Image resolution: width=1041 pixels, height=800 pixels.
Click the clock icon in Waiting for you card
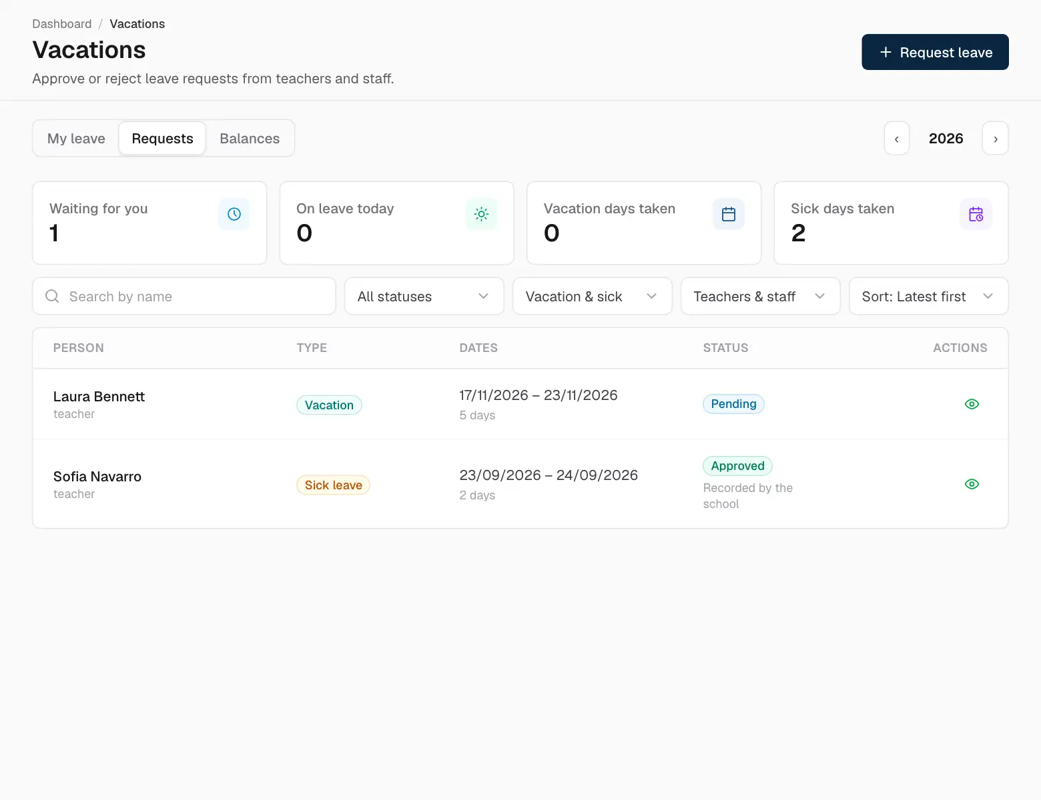[x=234, y=214]
